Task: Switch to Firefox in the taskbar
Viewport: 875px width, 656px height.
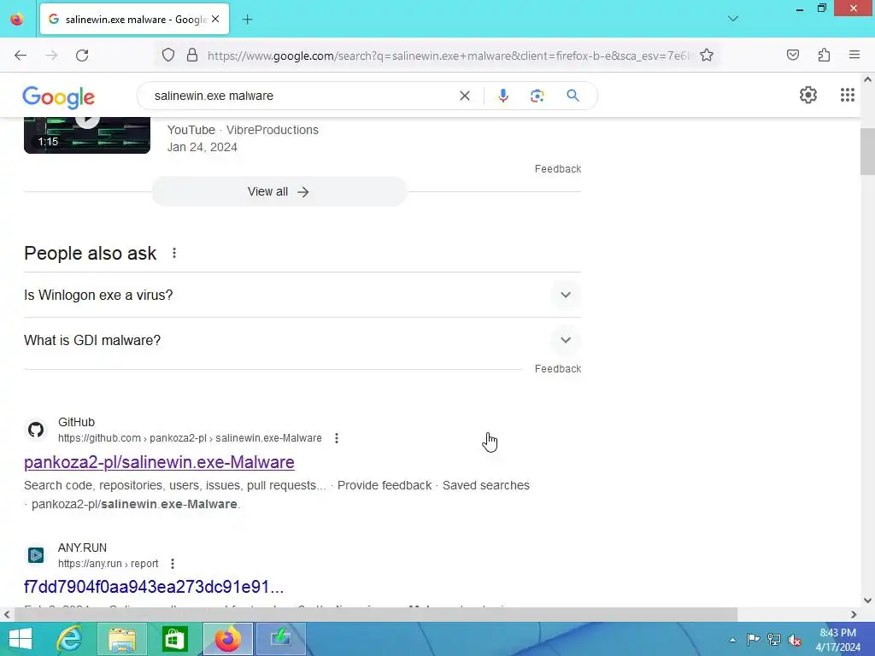Action: point(227,639)
